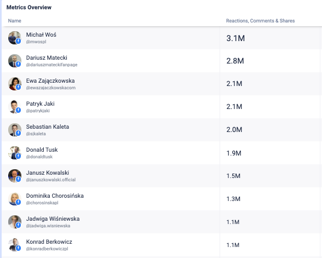322x258 pixels.
Task: Open Konrad Berkowicz's avatar icon
Action: pos(15,245)
